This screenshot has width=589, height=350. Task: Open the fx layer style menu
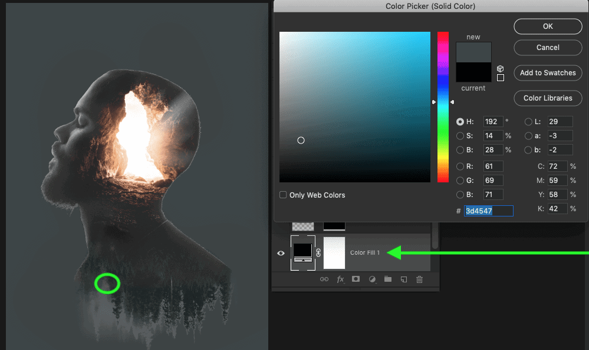point(340,279)
